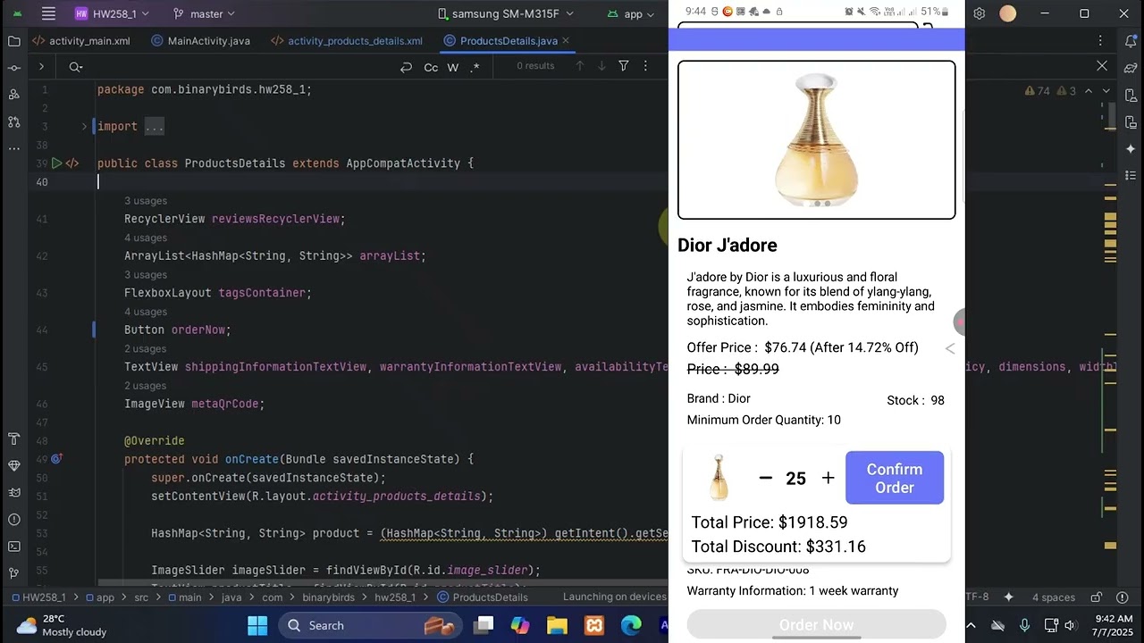
Task: Open the Version Control git icon
Action: 13,573
